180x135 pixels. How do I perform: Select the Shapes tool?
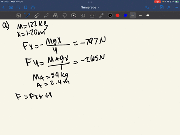click(55, 15)
